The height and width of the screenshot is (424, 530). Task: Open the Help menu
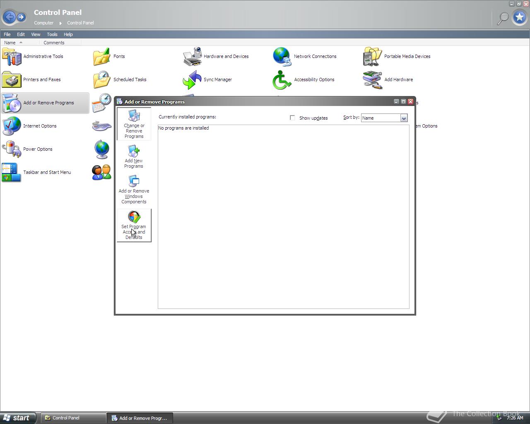point(68,34)
